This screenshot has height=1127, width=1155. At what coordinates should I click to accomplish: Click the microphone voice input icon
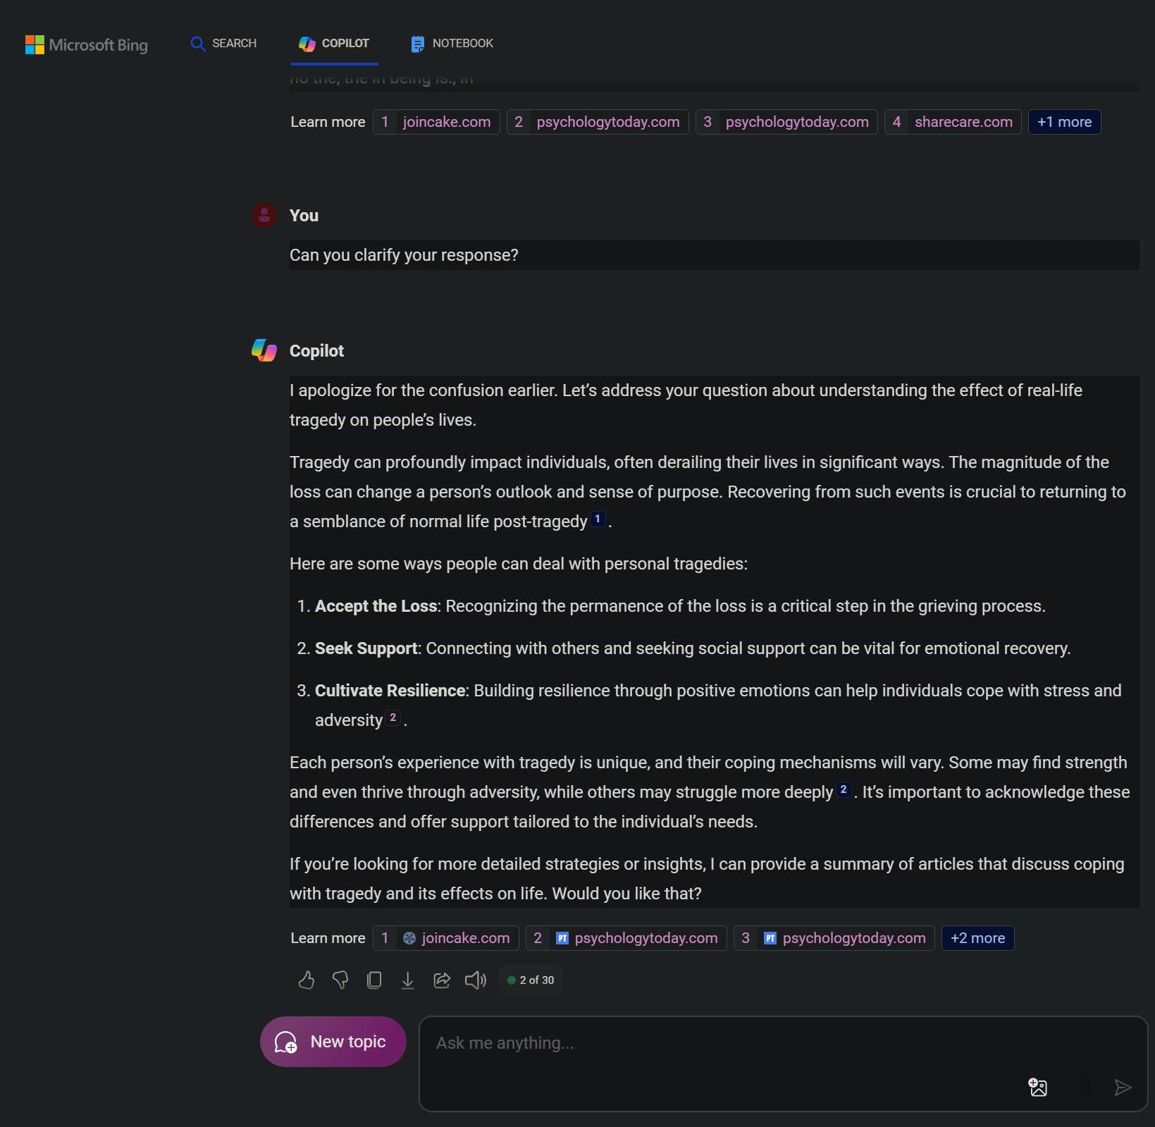point(1085,1087)
